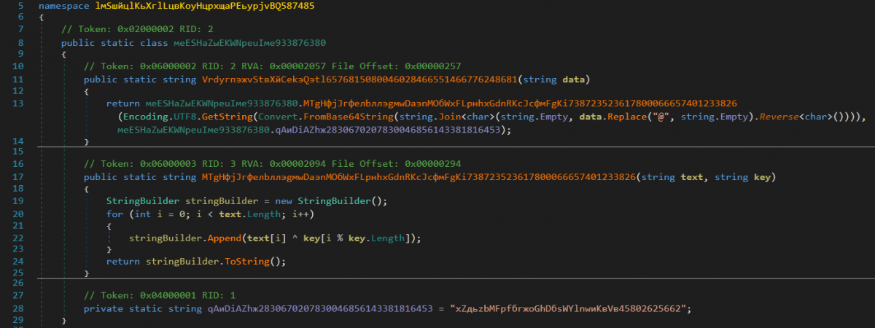Click the 'data' parameter in line 11 signature

click(574, 79)
